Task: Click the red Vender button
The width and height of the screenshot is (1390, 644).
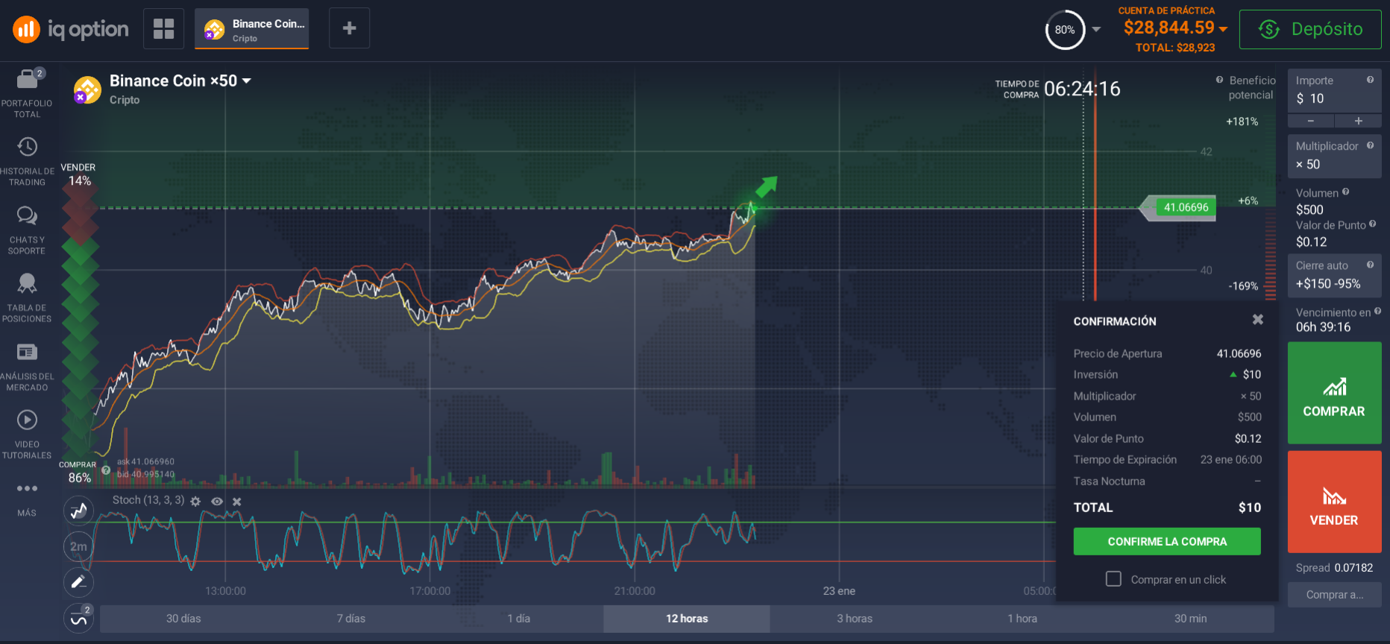Action: tap(1333, 502)
